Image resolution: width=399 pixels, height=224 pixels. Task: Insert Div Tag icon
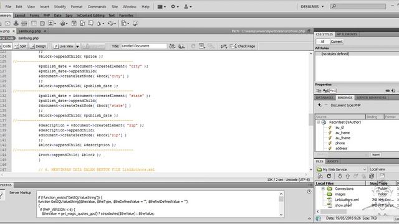[x=42, y=24]
